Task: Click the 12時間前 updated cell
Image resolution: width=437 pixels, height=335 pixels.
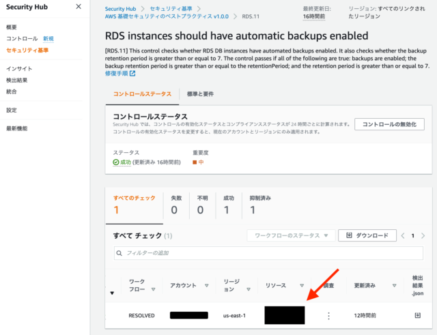Action: [x=365, y=315]
